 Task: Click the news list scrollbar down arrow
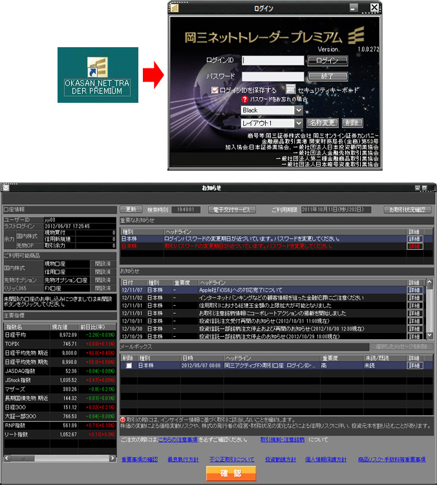pos(430,335)
